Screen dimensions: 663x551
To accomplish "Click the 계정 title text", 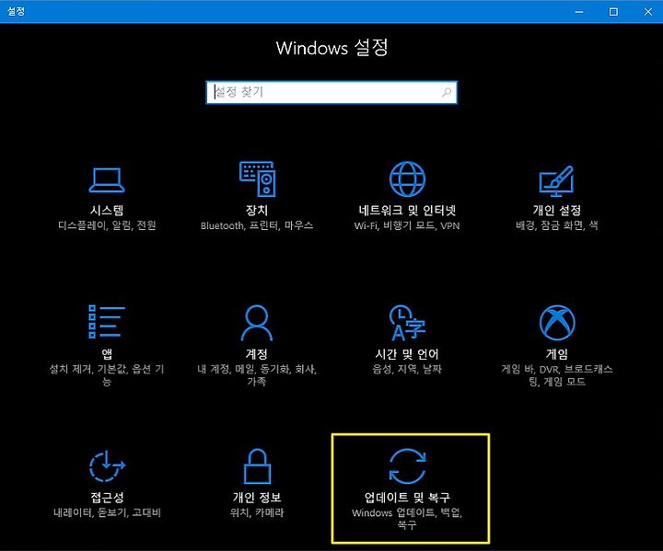I will pos(257,353).
